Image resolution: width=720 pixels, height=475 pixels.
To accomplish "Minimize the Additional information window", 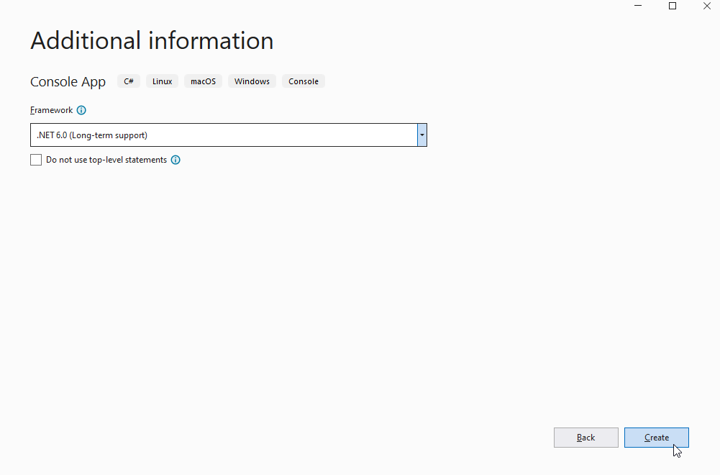I will [638, 6].
